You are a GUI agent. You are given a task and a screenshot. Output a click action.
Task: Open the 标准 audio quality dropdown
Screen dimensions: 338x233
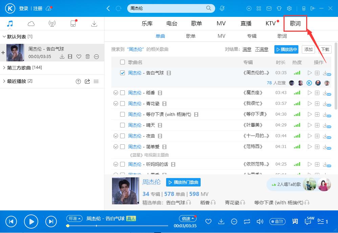74,219
